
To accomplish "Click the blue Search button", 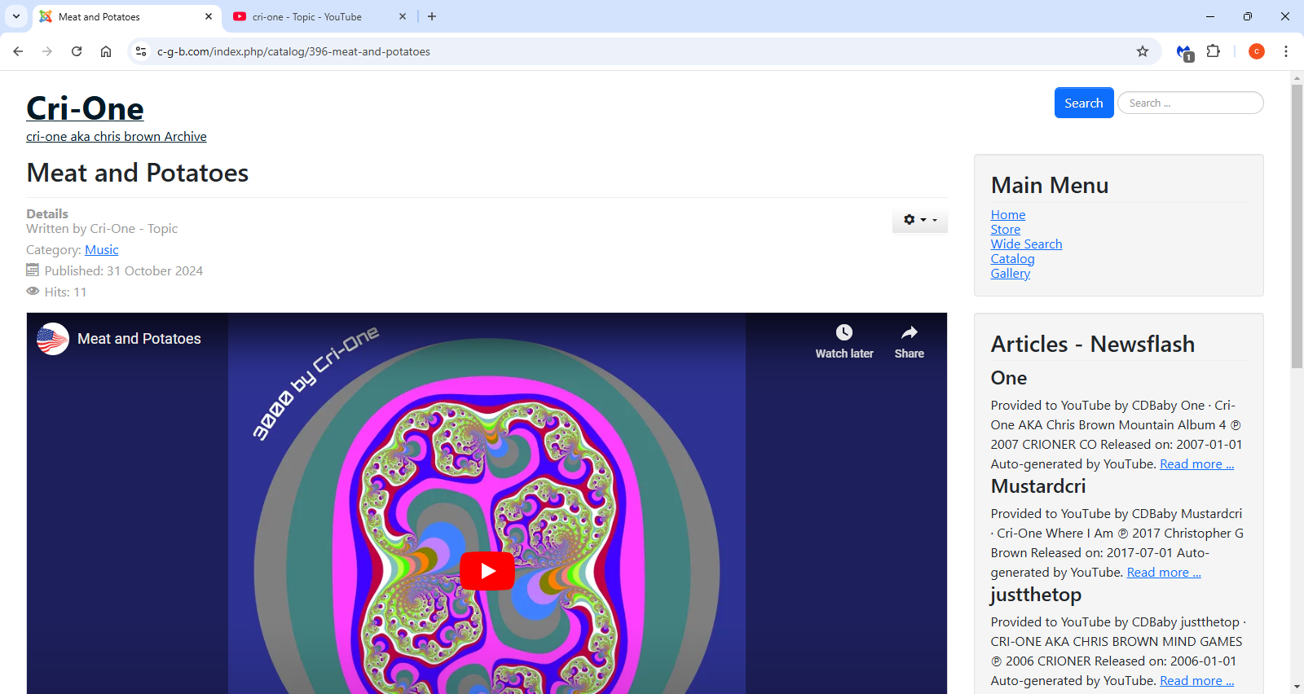I will point(1084,103).
